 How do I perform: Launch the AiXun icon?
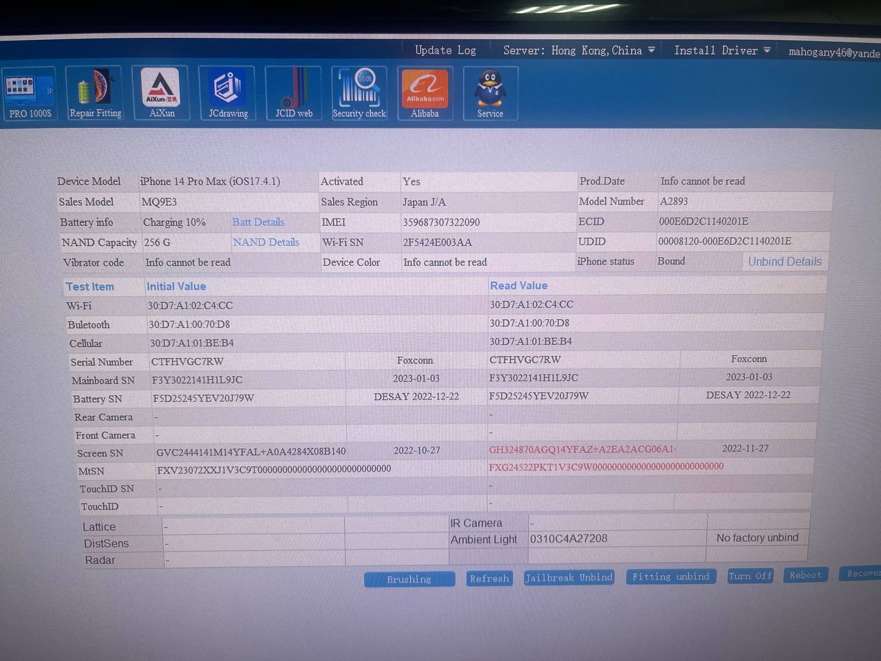click(161, 93)
